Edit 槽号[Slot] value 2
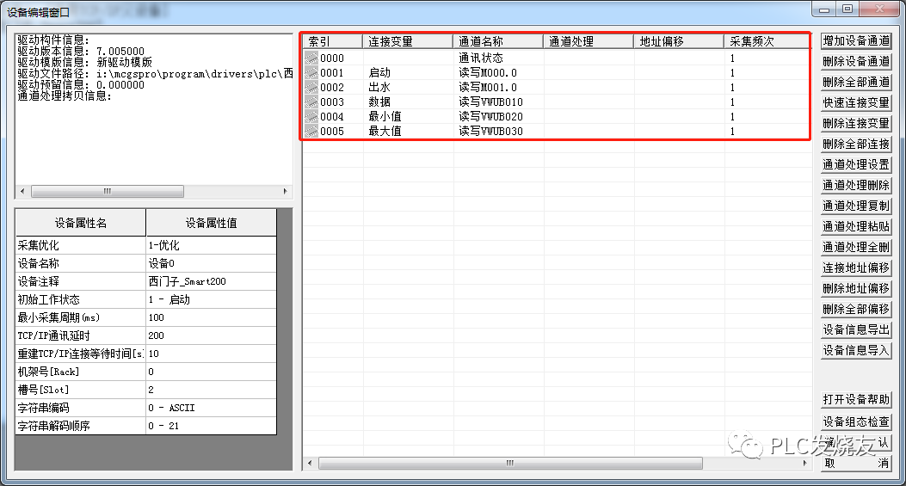Screen dimensions: 906x486 211,390
